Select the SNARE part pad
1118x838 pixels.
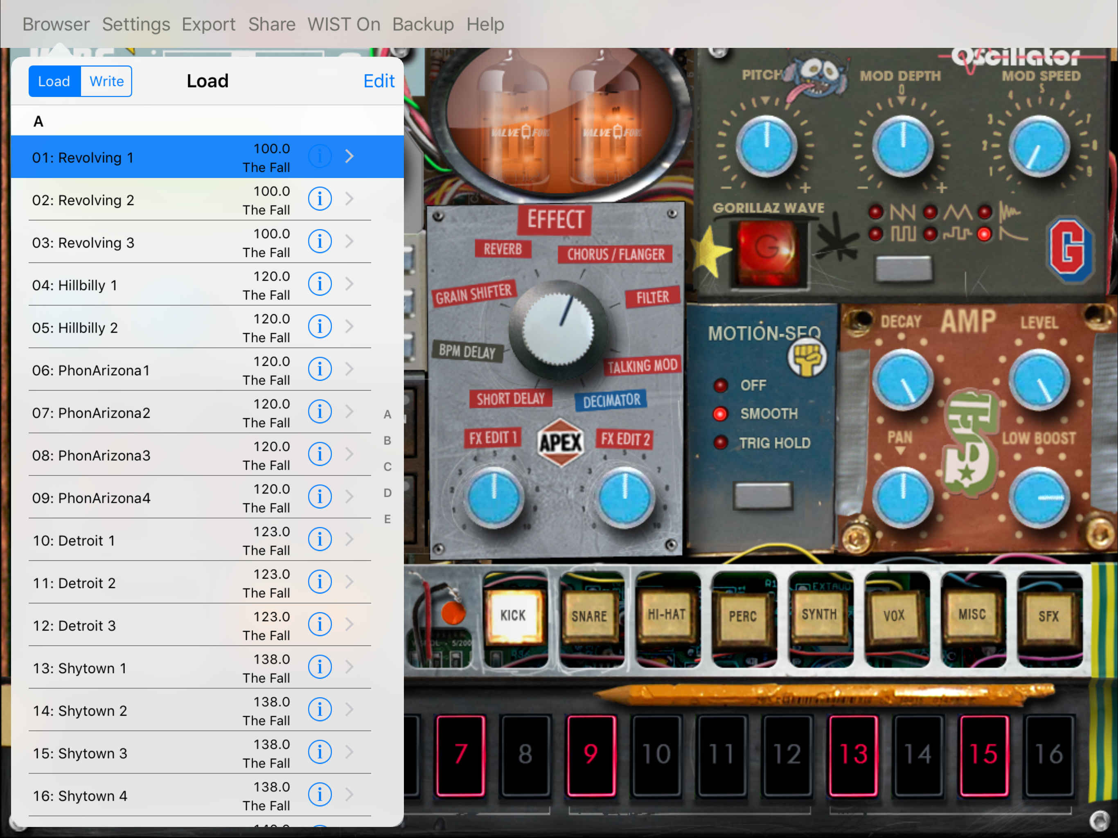click(x=589, y=617)
